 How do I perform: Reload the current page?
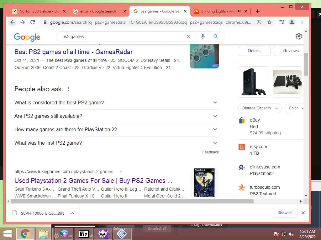33,22
